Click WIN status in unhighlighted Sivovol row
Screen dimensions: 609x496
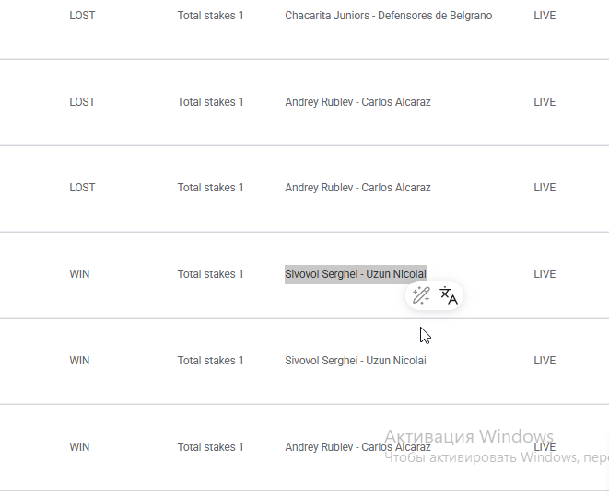[x=79, y=361]
